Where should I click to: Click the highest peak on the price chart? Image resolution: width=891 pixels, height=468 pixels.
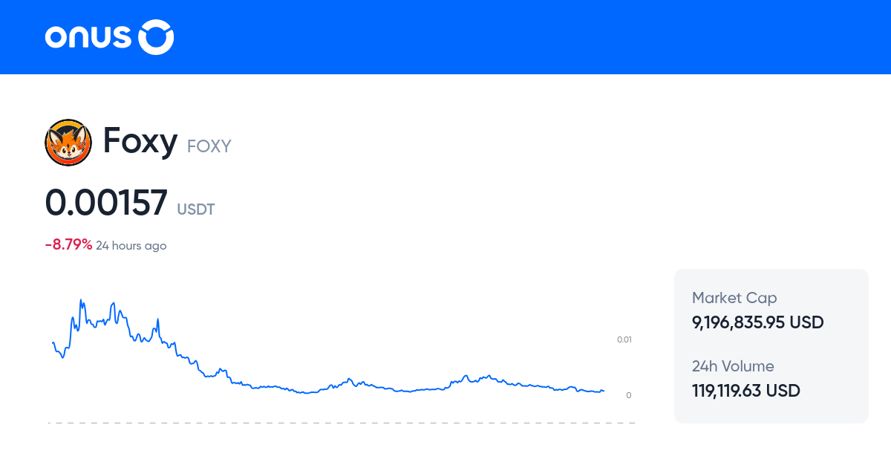click(x=82, y=297)
